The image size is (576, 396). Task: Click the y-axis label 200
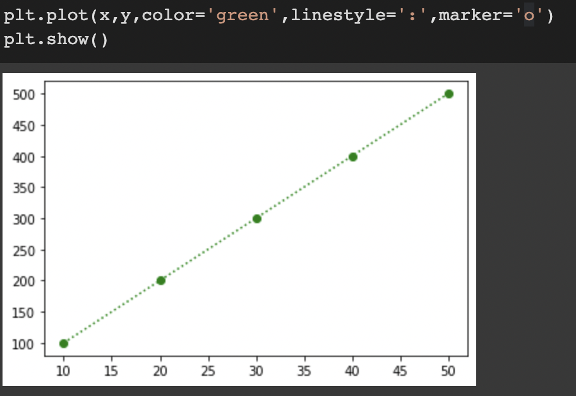tap(23, 281)
